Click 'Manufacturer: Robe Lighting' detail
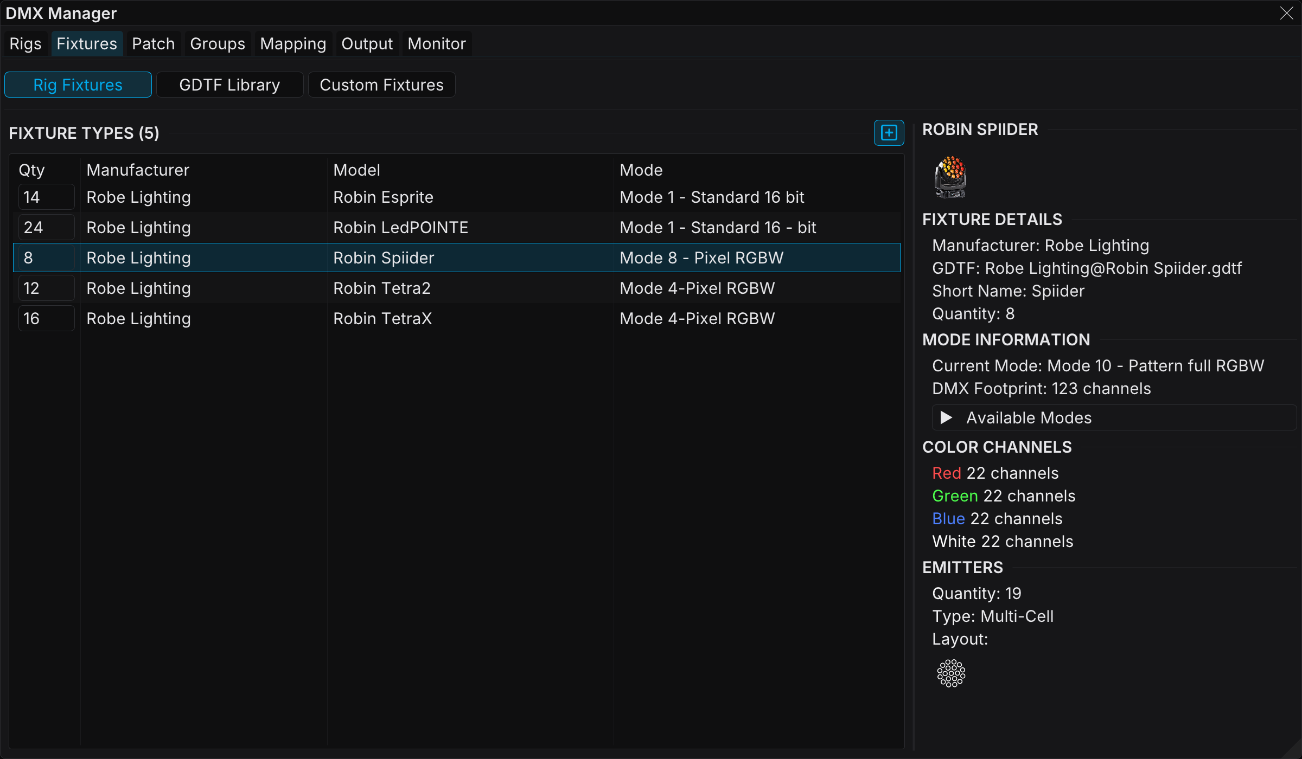The image size is (1302, 759). click(1041, 245)
